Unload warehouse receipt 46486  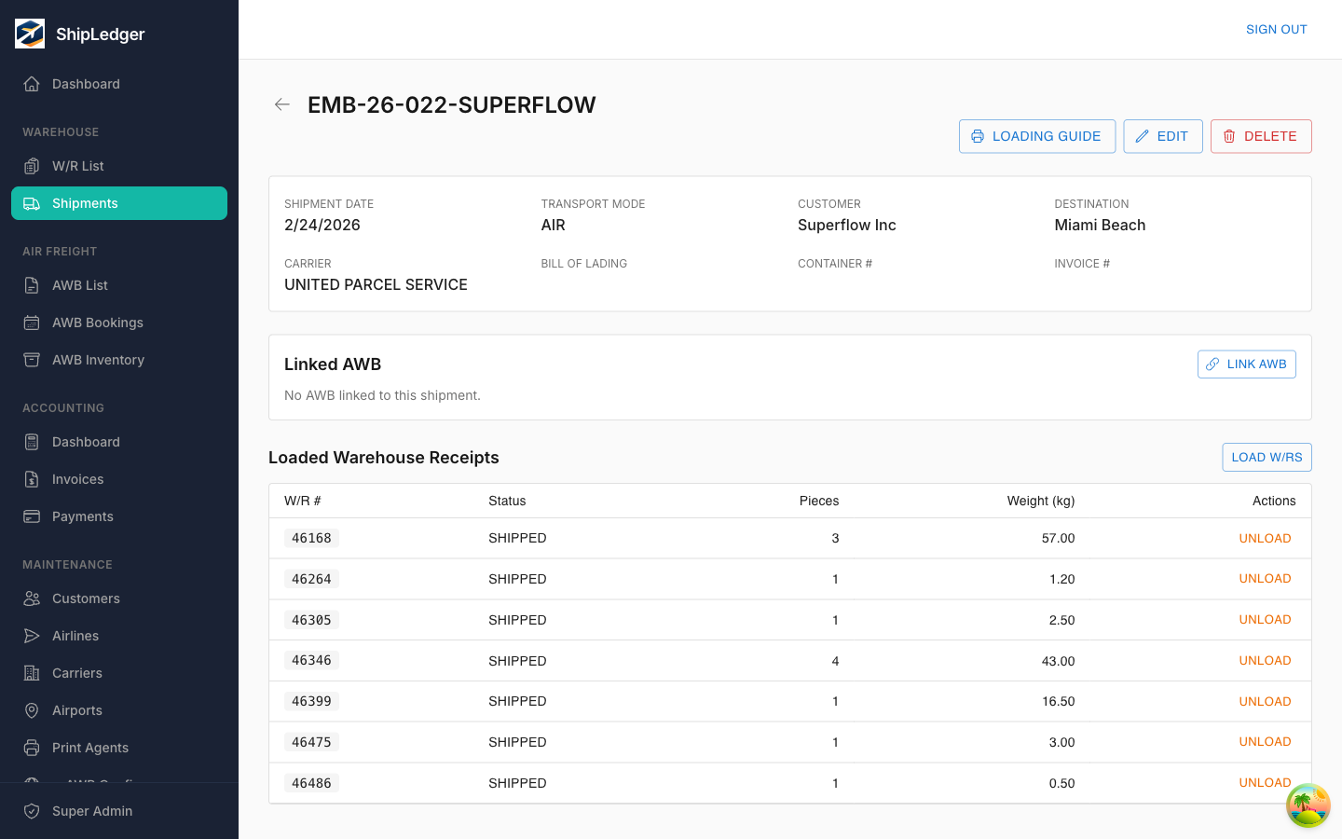pyautogui.click(x=1265, y=783)
